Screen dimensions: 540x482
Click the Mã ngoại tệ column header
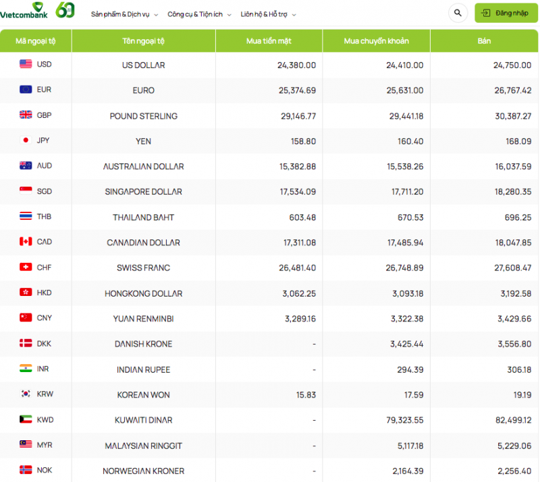(36, 41)
